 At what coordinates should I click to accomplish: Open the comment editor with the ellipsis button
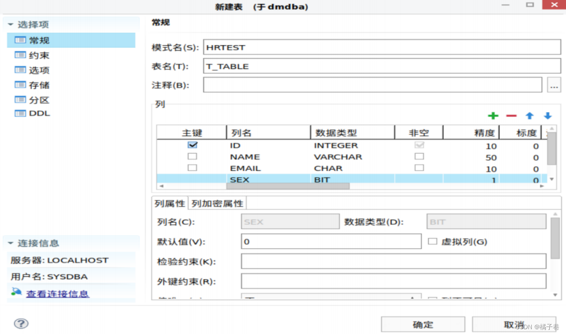pos(554,85)
